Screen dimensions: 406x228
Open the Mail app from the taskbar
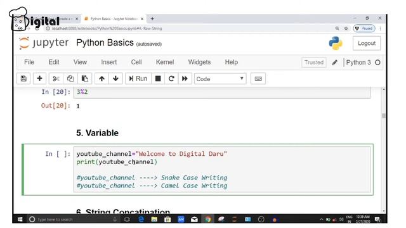[x=194, y=219]
